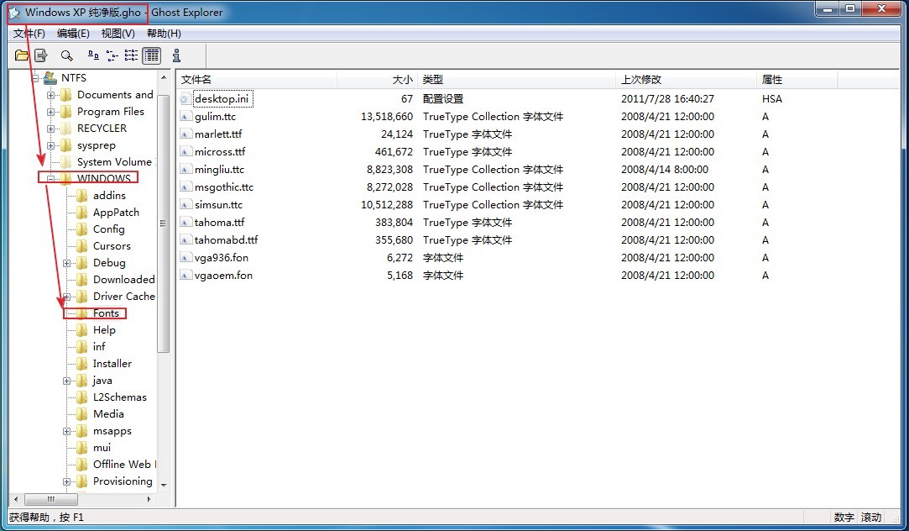Click the Extract toolbar icon
This screenshot has height=531, width=909.
click(x=40, y=55)
